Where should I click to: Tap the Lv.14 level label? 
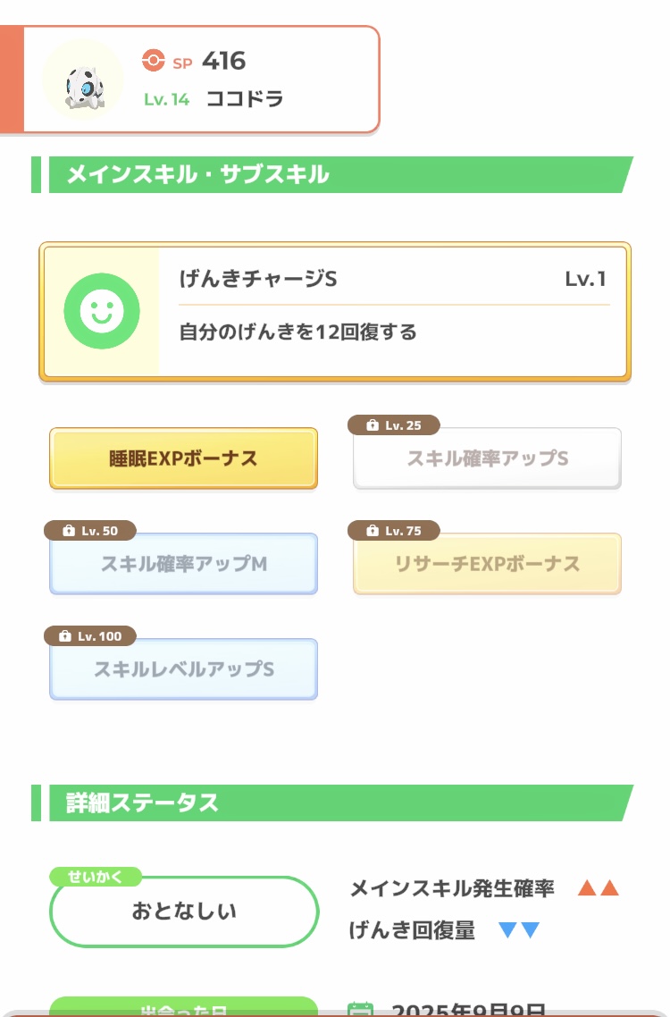pyautogui.click(x=167, y=99)
